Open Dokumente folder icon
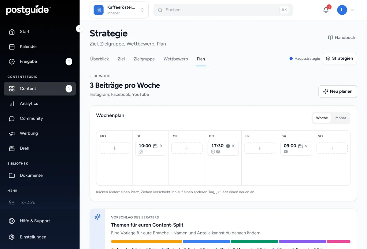The image size is (367, 249). 12,176
